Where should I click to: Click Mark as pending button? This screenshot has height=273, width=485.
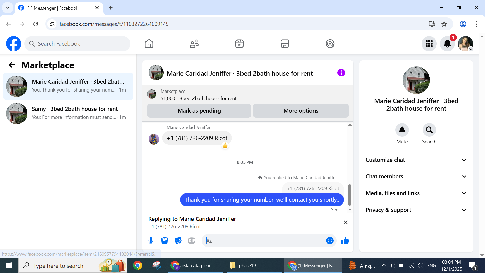(199, 111)
